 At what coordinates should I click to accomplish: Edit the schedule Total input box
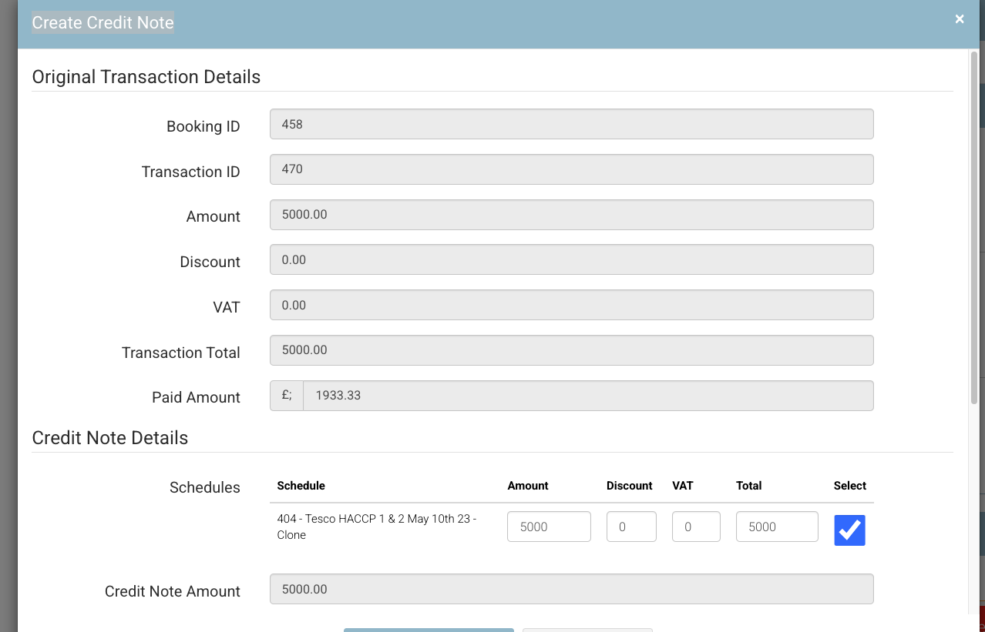776,527
